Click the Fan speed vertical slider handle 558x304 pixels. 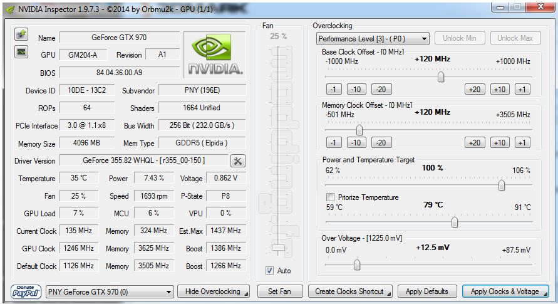click(x=278, y=248)
